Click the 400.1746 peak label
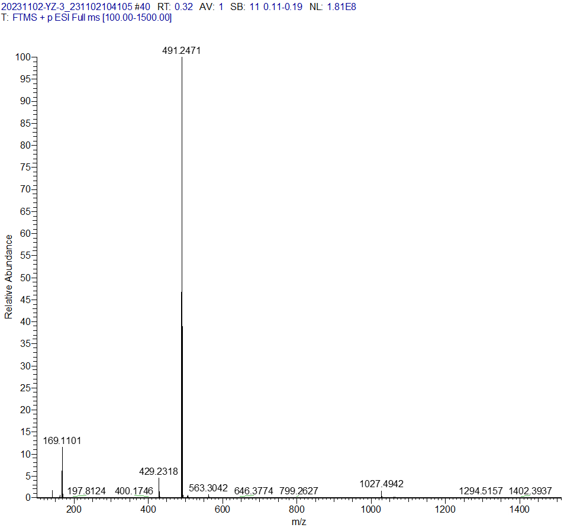The width and height of the screenshot is (577, 531). tap(134, 491)
